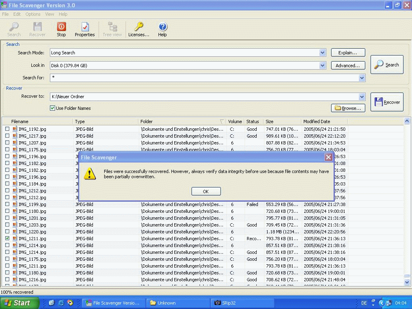The image size is (412, 309).
Task: Click the Tree view toolbar icon
Action: [113, 27]
